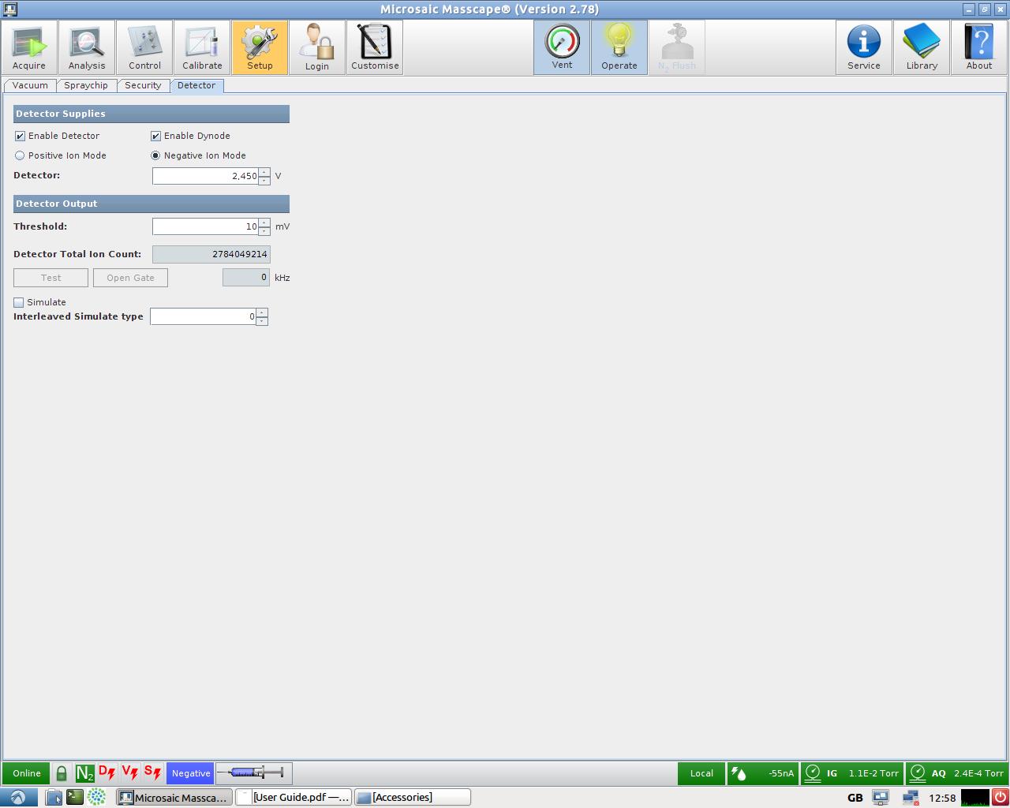Image resolution: width=1010 pixels, height=808 pixels.
Task: Switch to the Spraychip tab
Action: coord(86,85)
